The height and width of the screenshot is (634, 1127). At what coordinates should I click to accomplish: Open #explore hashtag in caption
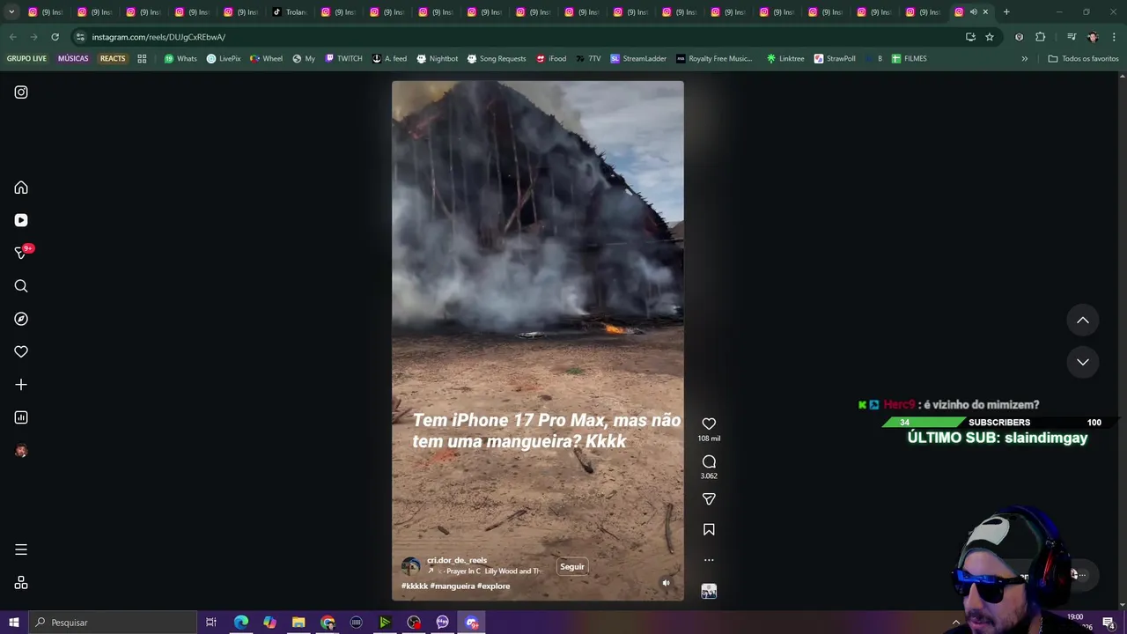coord(493,586)
